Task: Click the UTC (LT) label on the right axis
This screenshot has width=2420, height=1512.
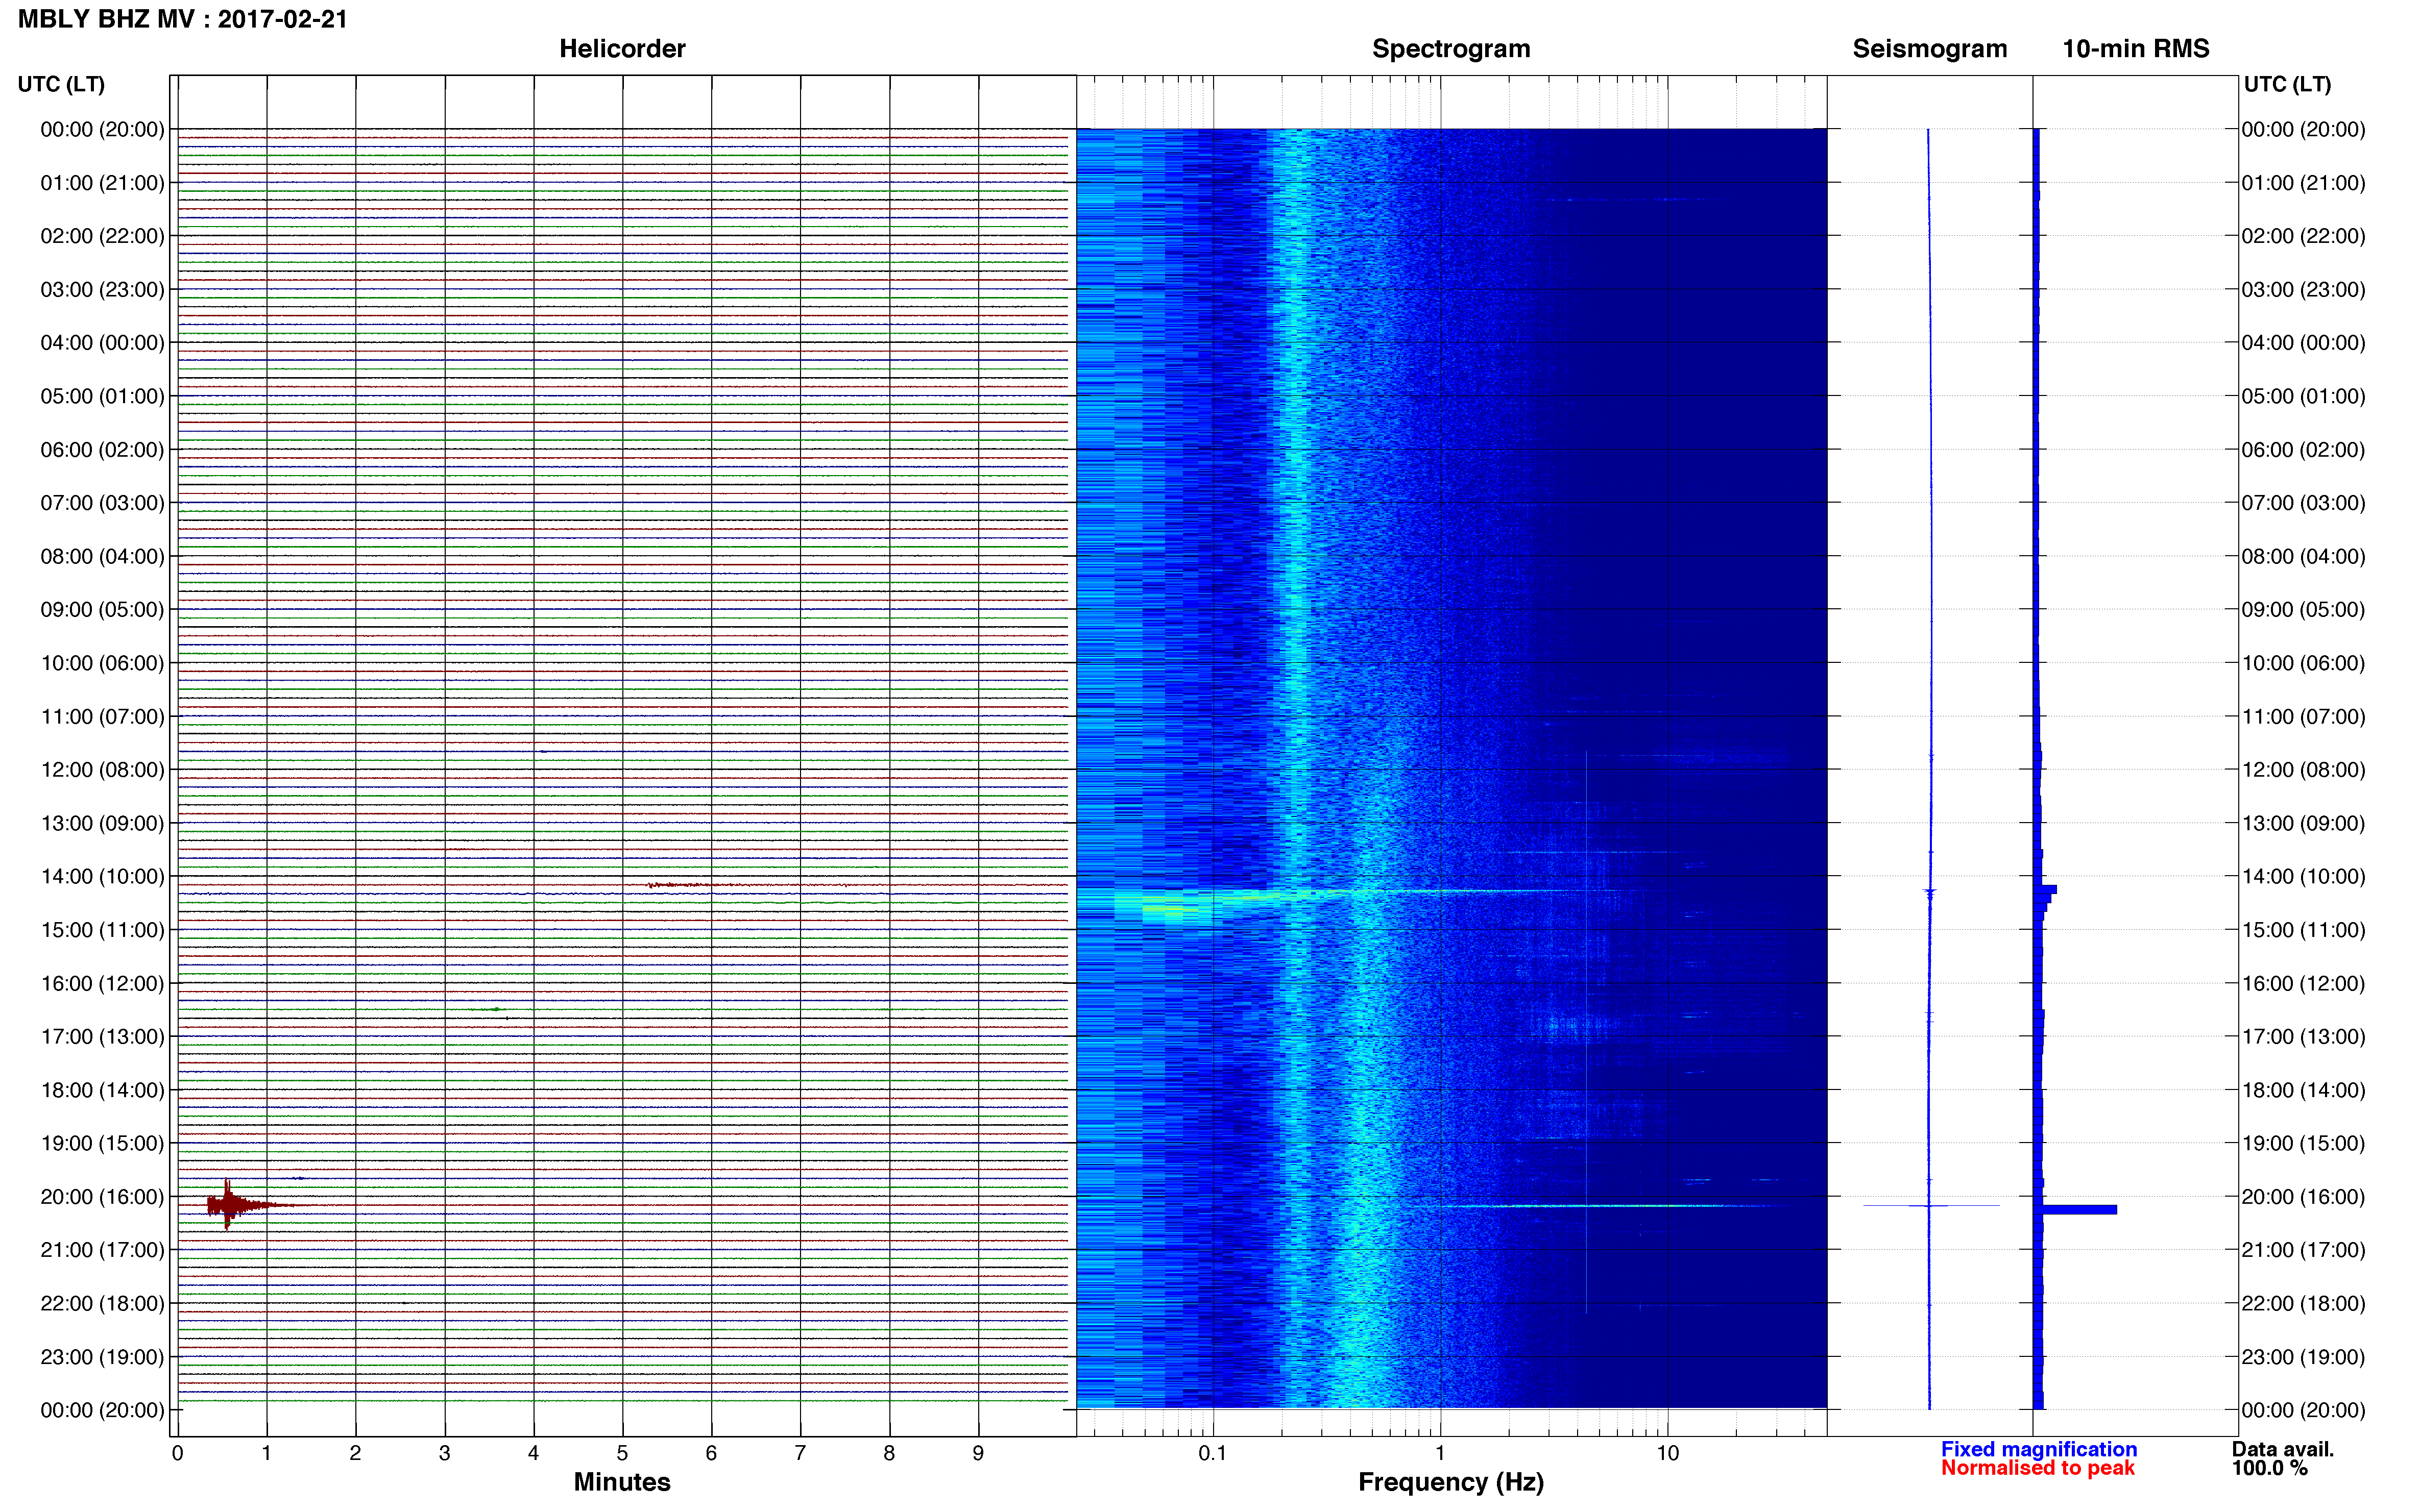Action: click(2287, 84)
